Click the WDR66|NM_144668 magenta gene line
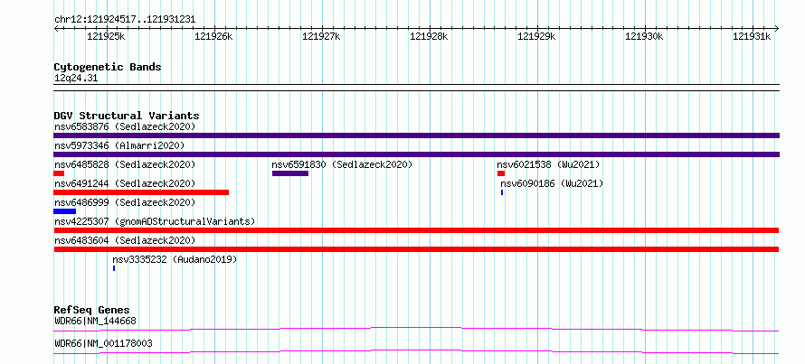This screenshot has width=805, height=364. coord(416,329)
